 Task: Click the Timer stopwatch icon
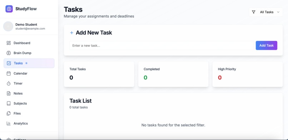(9, 84)
